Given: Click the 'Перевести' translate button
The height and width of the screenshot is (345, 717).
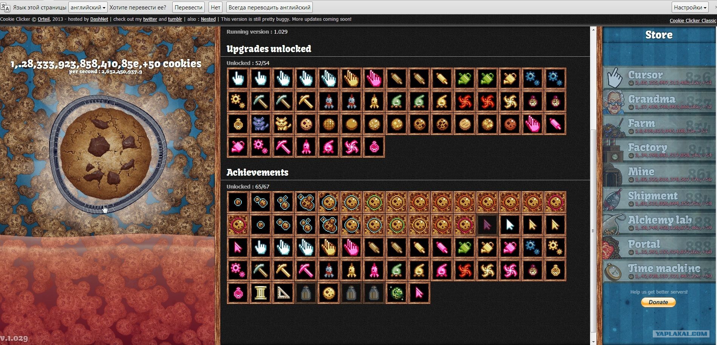Looking at the screenshot, I should click(189, 7).
